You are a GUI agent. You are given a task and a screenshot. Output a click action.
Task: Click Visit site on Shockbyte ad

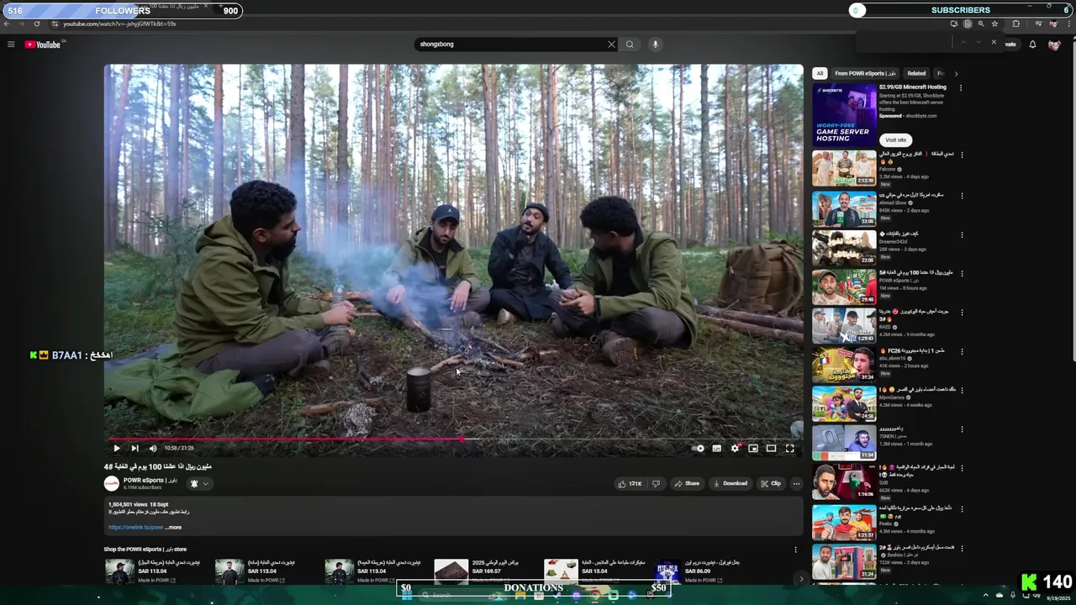[x=896, y=139]
